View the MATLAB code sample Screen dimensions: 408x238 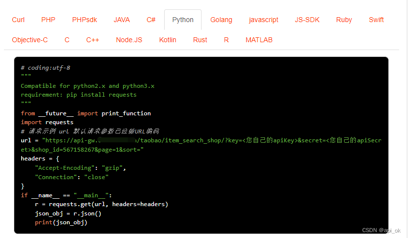(x=259, y=40)
